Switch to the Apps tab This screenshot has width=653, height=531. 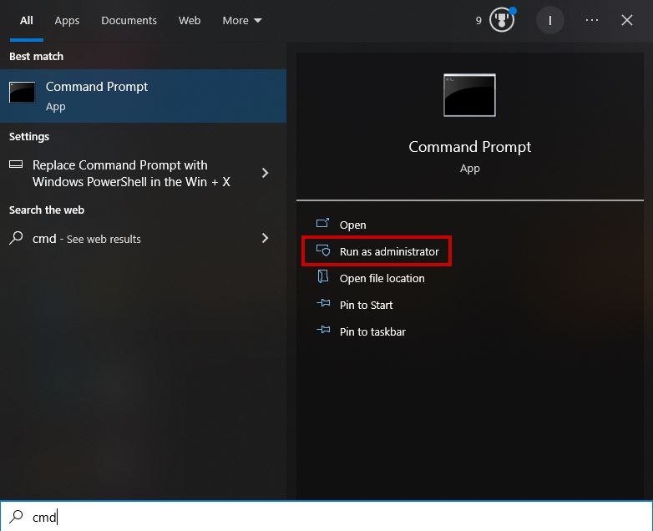[x=67, y=20]
